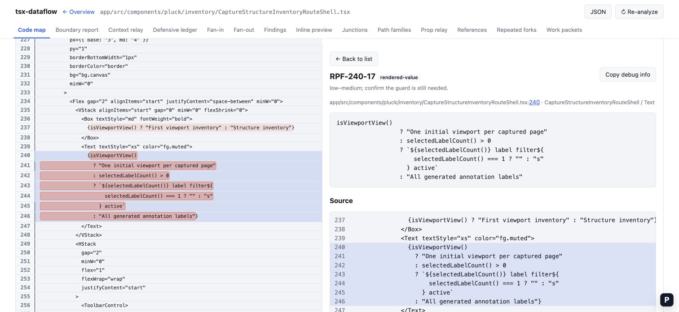Click highlighted "} active`" on line 245
This screenshot has width=679, height=312.
(83, 206)
